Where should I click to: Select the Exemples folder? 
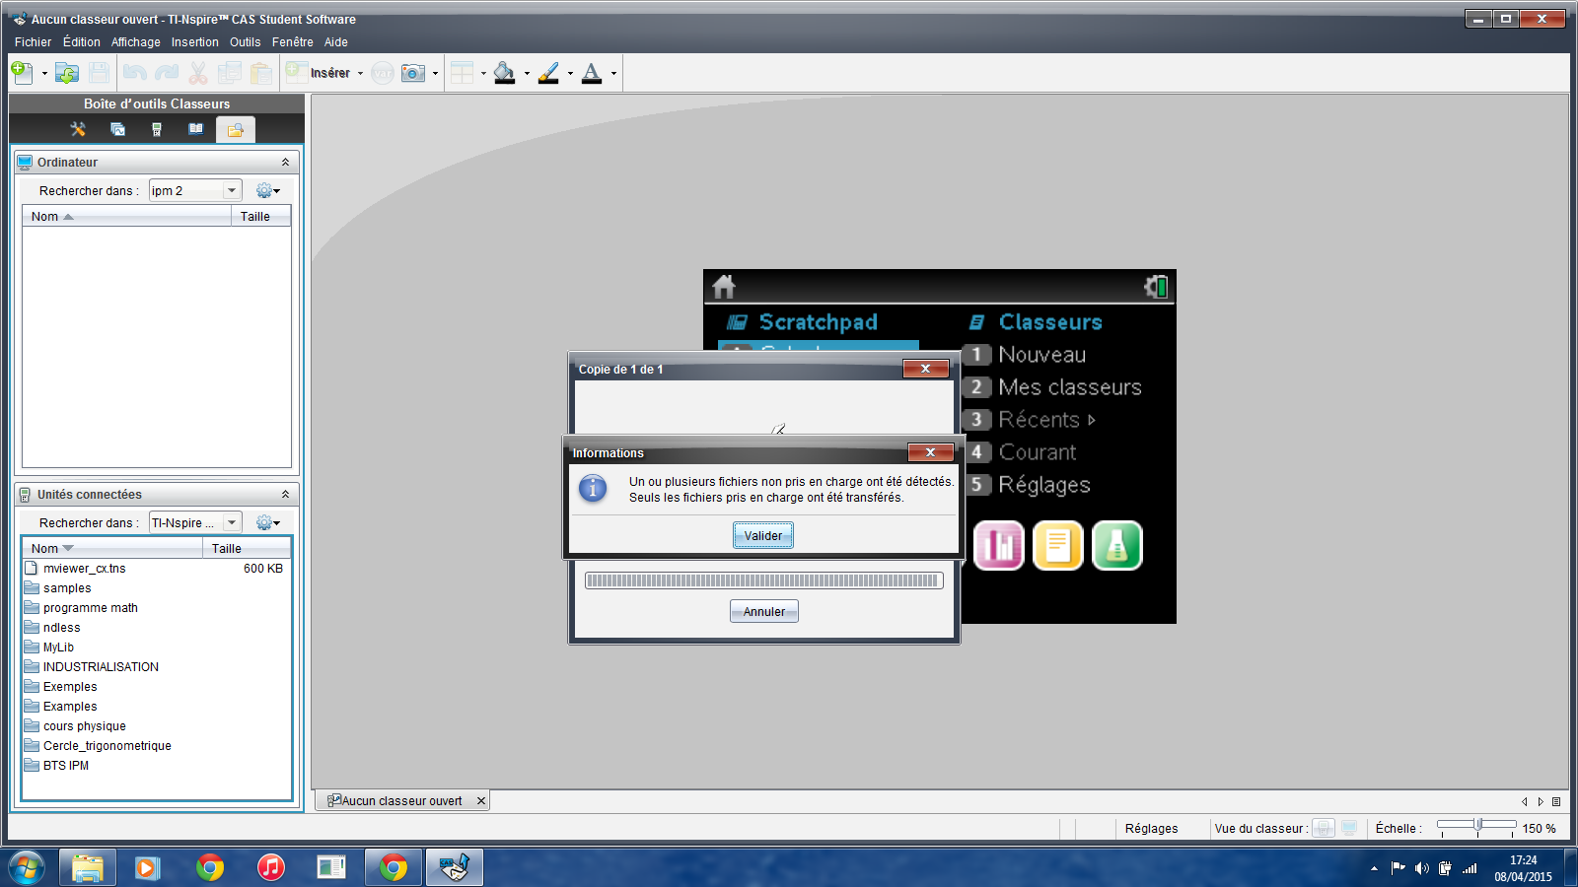coord(156,687)
